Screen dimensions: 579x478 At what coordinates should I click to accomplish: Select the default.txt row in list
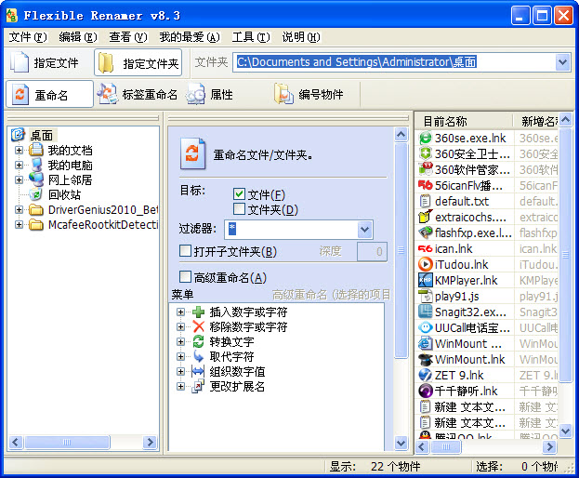click(487, 201)
